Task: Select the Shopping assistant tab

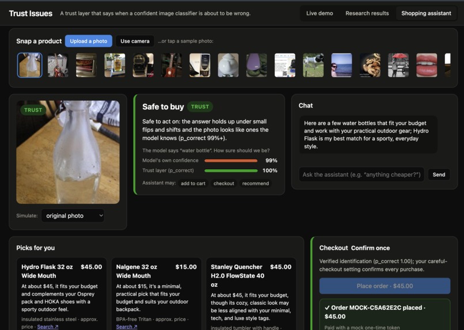Action: (x=426, y=13)
